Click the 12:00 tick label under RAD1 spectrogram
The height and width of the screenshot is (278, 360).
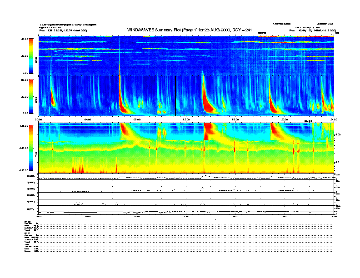coord(186,119)
